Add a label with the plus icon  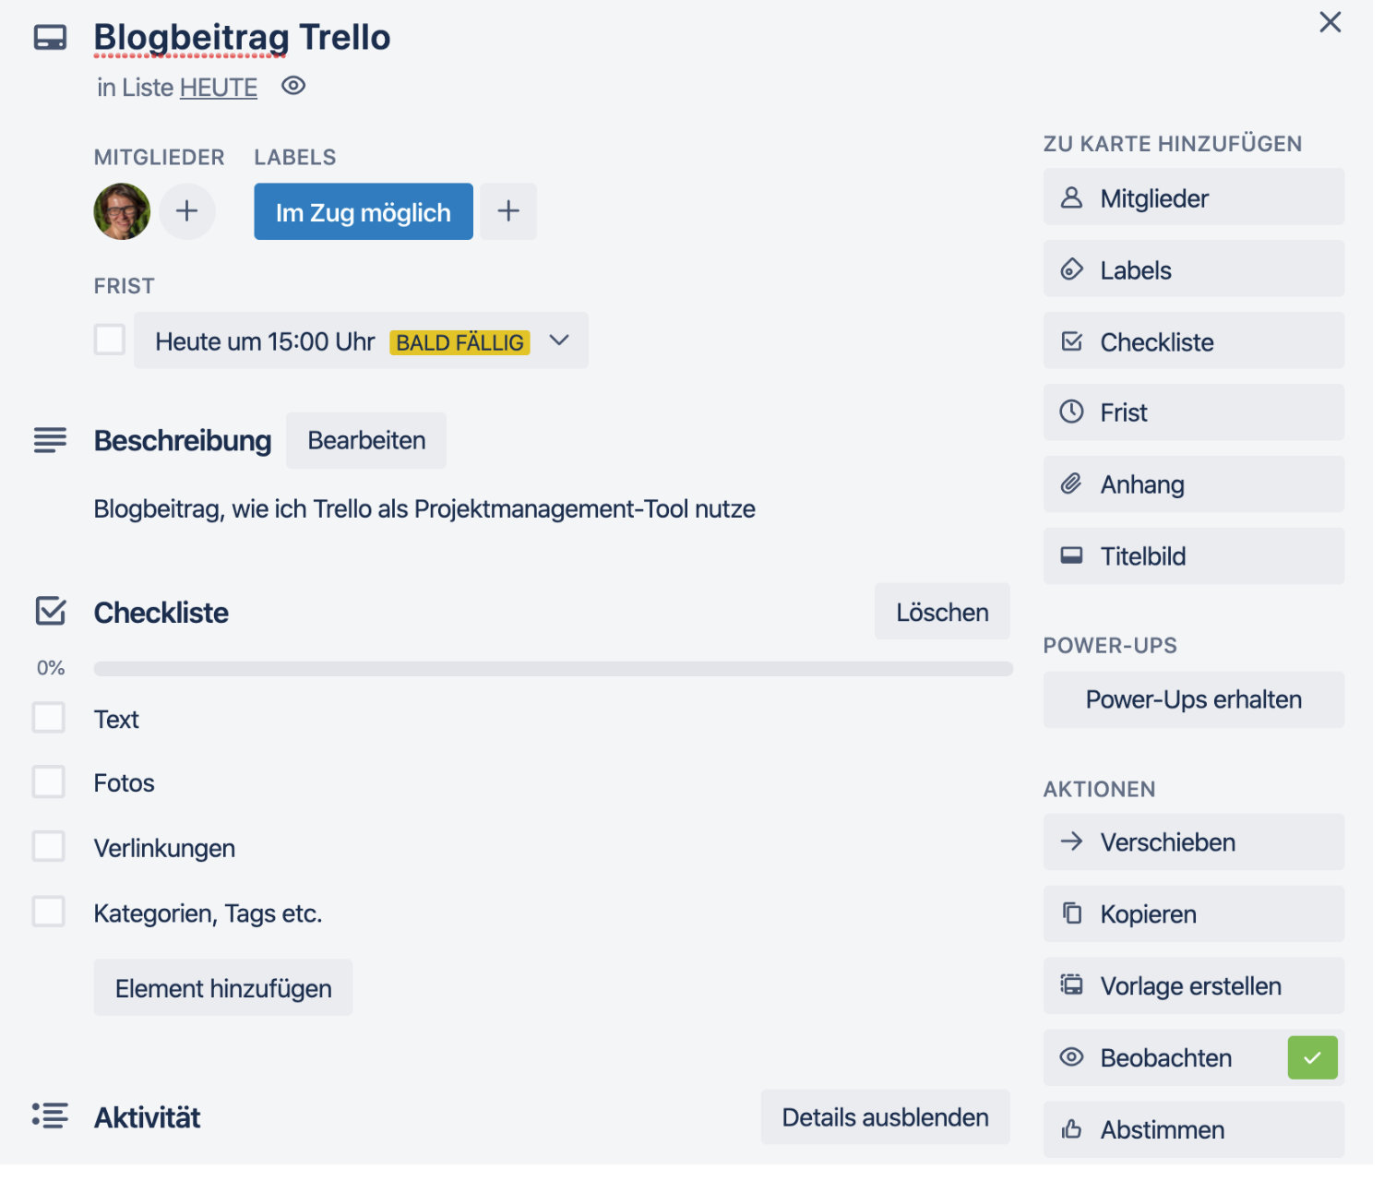click(x=508, y=211)
